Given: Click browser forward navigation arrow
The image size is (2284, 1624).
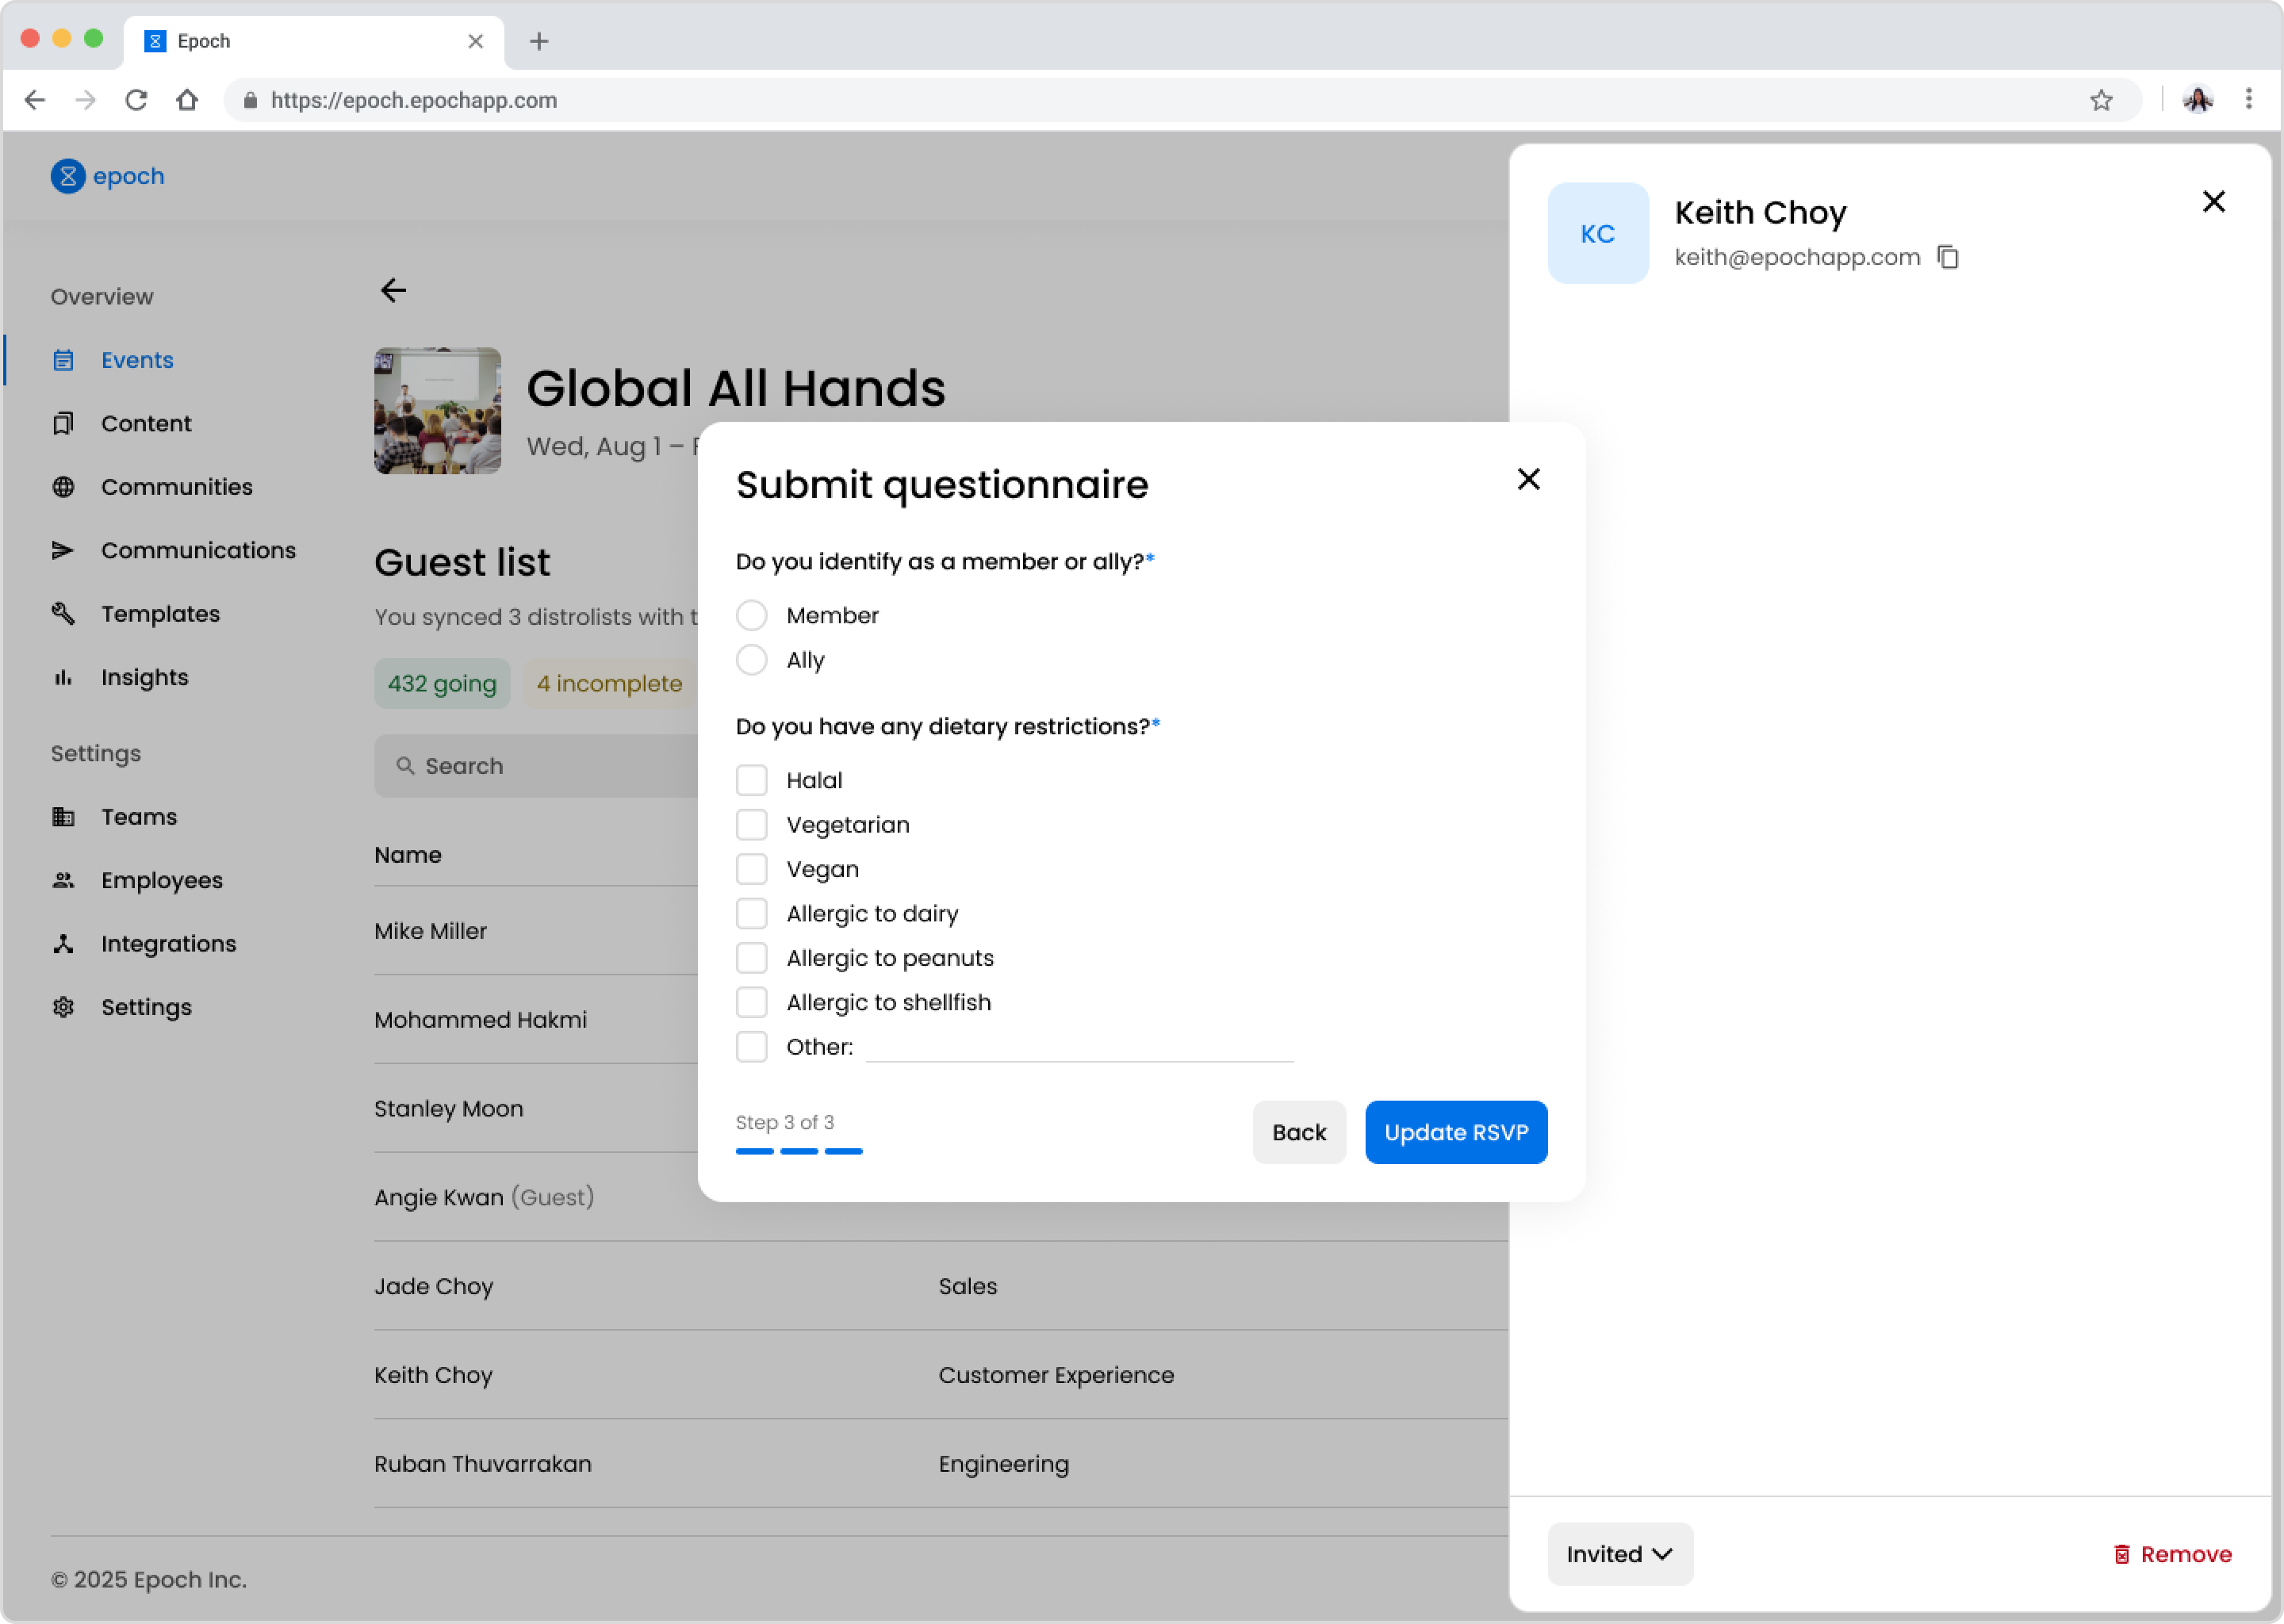Looking at the screenshot, I should click(x=86, y=100).
